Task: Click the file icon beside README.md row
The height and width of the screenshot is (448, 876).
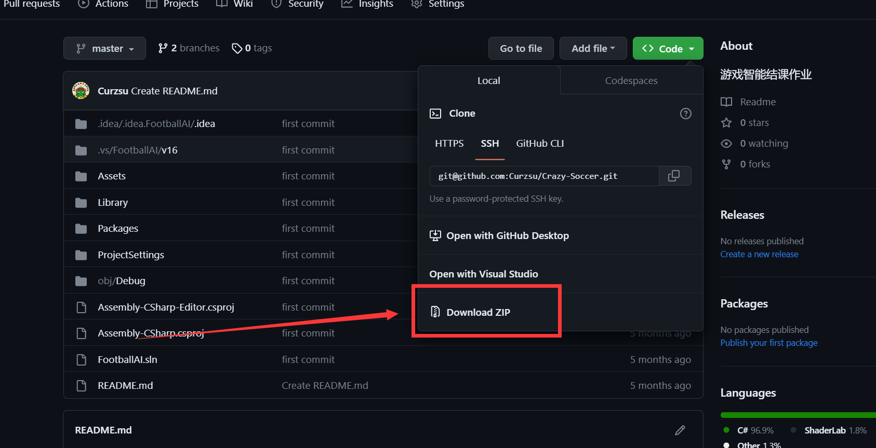Action: tap(81, 386)
